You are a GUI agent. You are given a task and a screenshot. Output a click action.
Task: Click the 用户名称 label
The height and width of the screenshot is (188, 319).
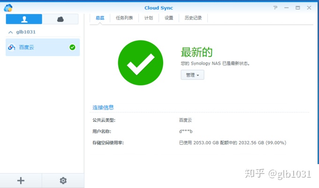tap(102, 131)
